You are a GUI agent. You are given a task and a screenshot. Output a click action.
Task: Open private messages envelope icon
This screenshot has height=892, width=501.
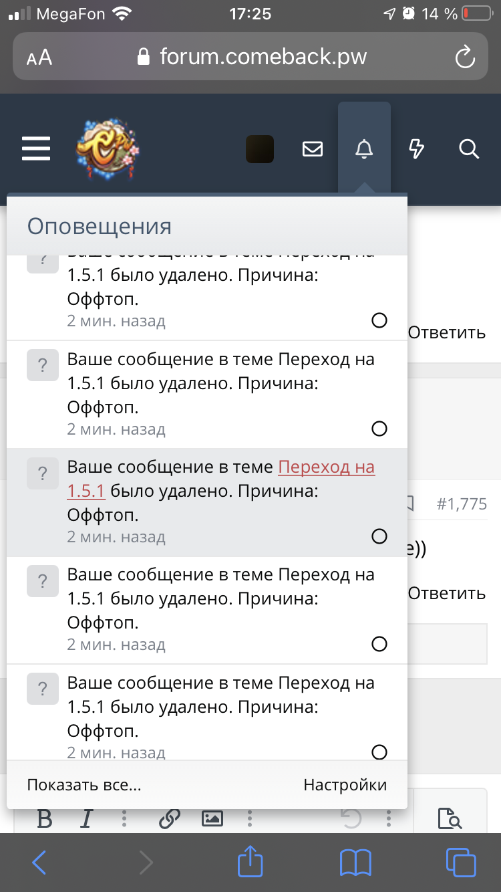313,149
